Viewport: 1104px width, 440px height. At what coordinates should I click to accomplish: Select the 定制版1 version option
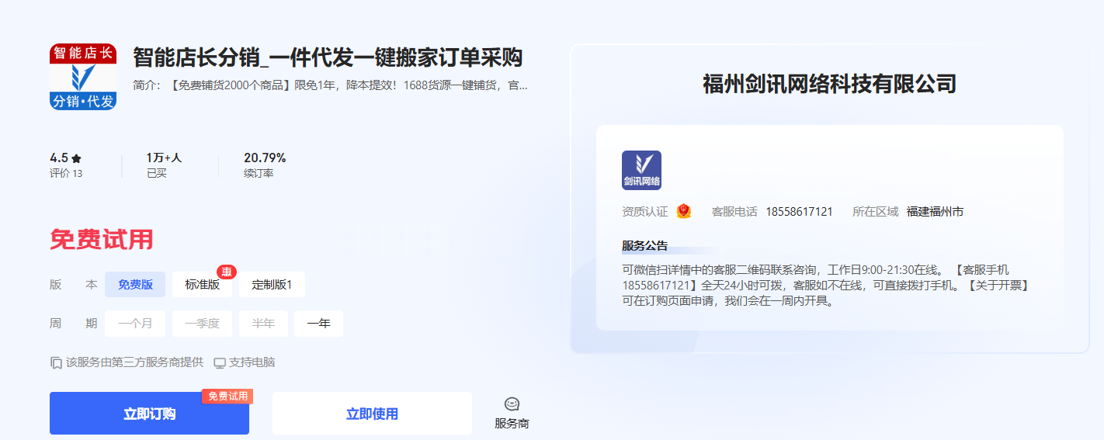pyautogui.click(x=272, y=284)
